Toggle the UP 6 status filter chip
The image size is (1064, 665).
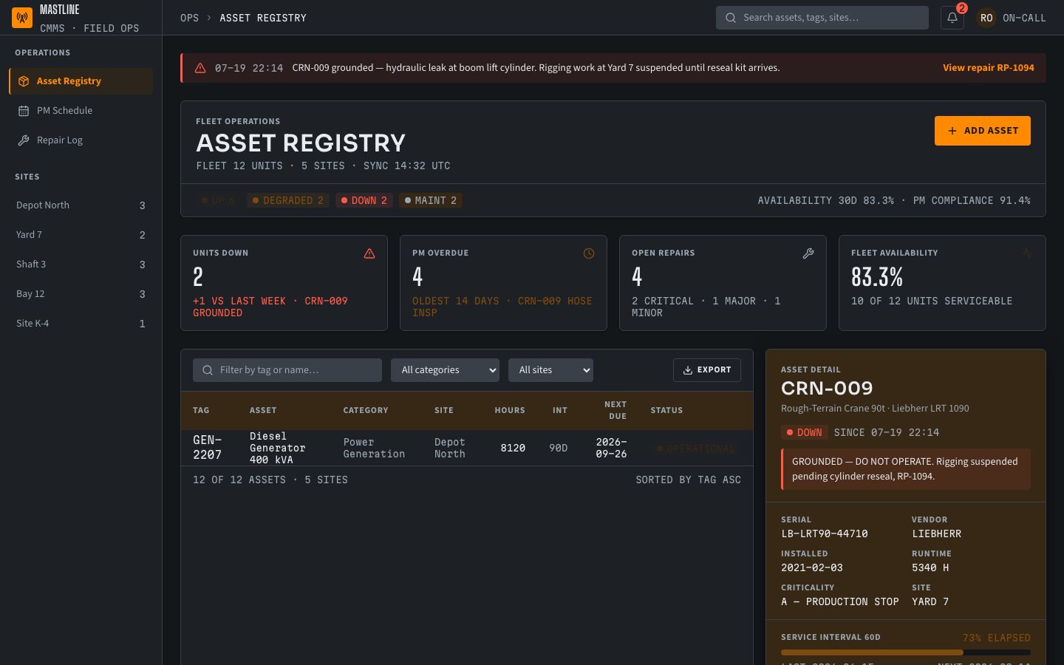(x=218, y=200)
